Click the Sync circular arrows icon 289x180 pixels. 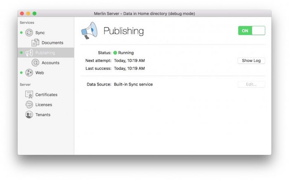tap(29, 33)
